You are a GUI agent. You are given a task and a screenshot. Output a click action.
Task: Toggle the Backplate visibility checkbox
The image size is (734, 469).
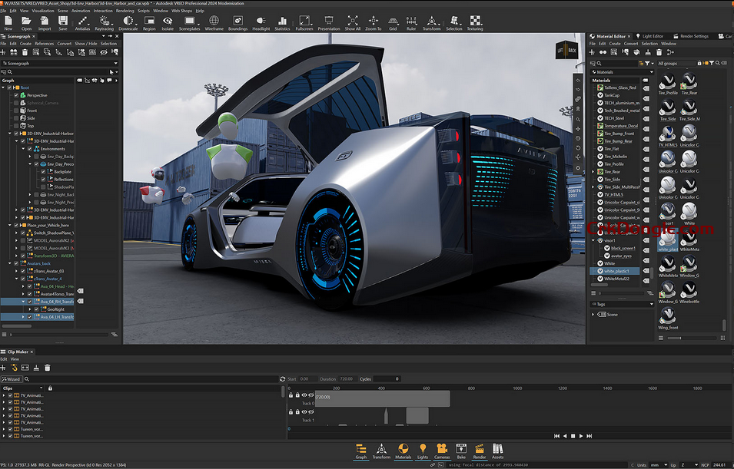click(x=42, y=171)
